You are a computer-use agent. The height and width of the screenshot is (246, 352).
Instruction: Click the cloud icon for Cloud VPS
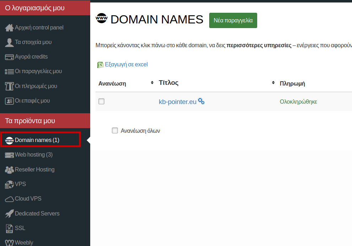pyautogui.click(x=9, y=199)
